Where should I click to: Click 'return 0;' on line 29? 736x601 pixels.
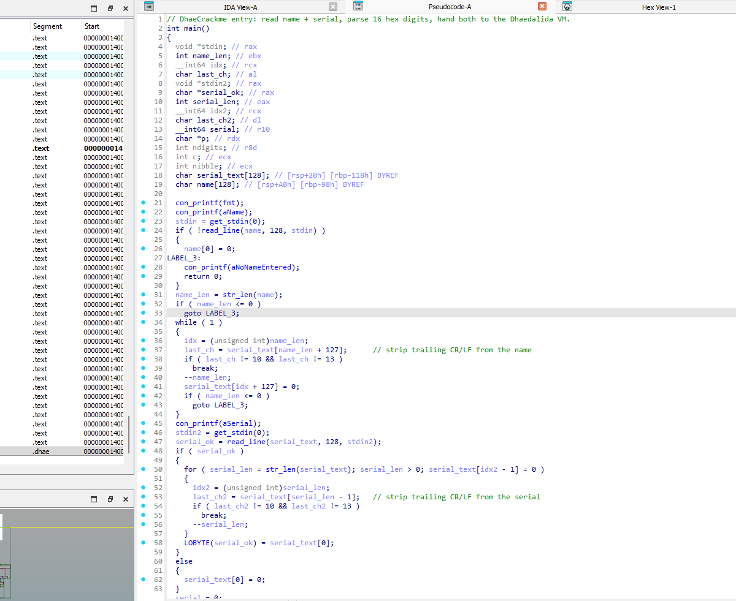coord(203,276)
